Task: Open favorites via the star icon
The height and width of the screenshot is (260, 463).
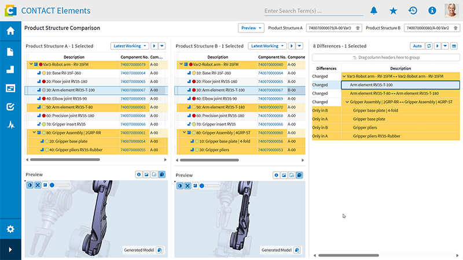Action: 394,10
